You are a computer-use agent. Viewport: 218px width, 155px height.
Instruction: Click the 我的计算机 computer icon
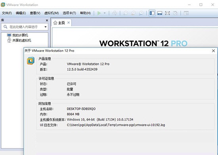(x=9, y=35)
